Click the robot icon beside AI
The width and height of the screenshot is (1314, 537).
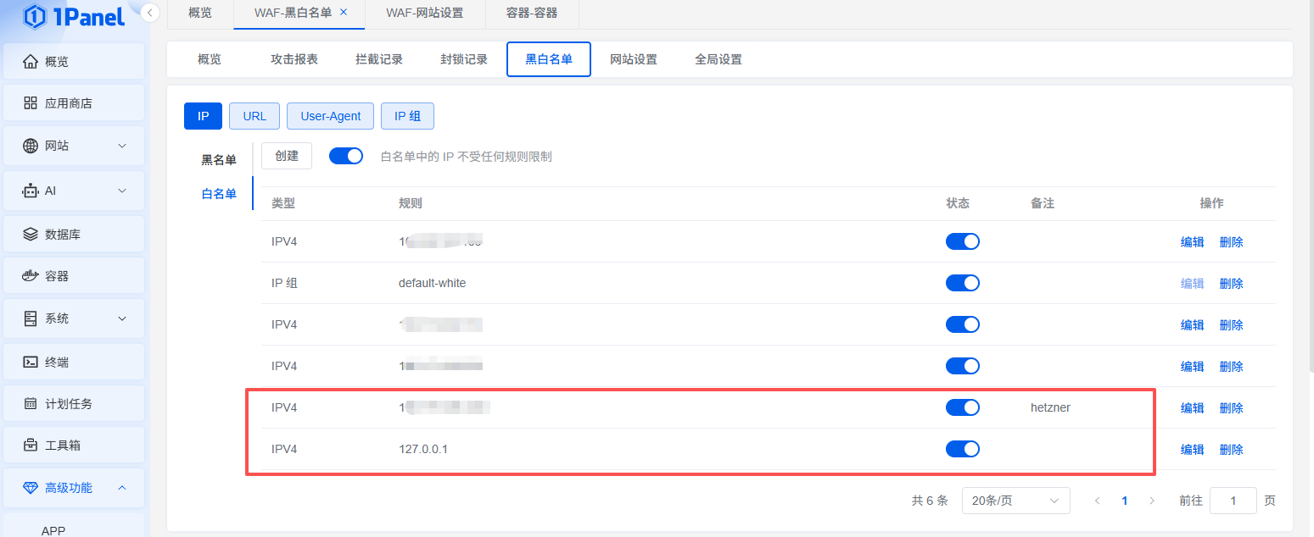point(31,191)
